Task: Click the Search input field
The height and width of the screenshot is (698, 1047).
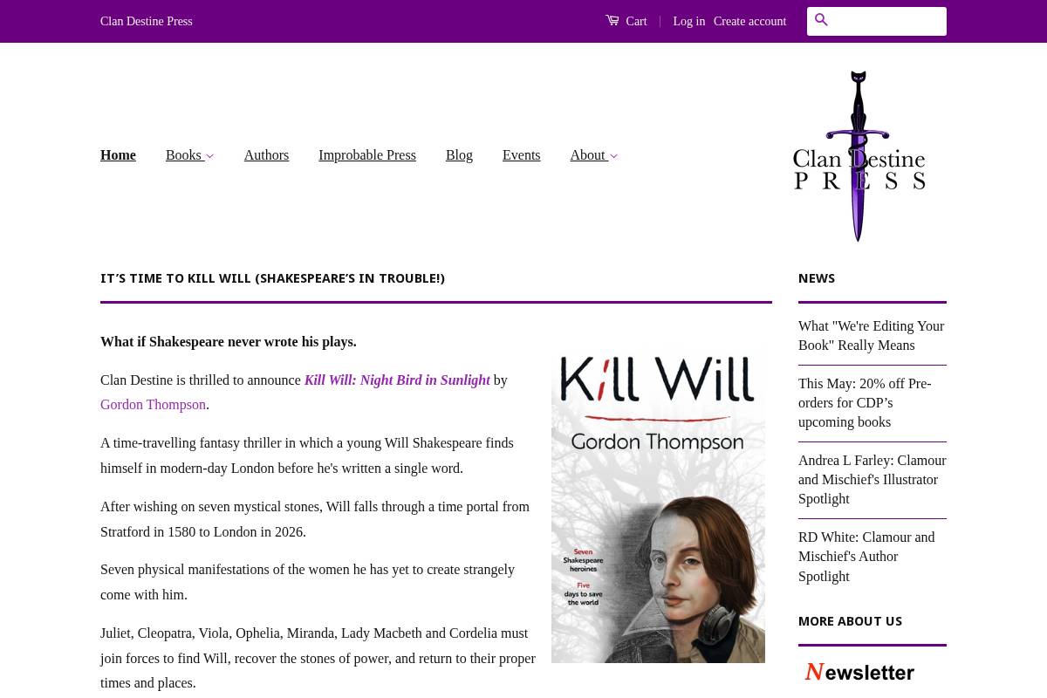Action: click(x=890, y=21)
